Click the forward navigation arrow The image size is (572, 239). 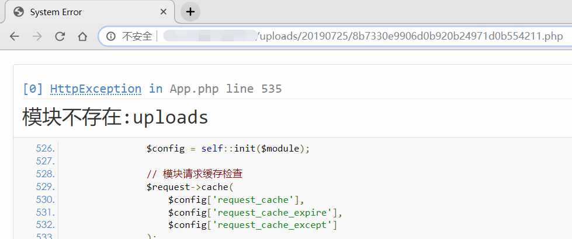click(x=37, y=36)
